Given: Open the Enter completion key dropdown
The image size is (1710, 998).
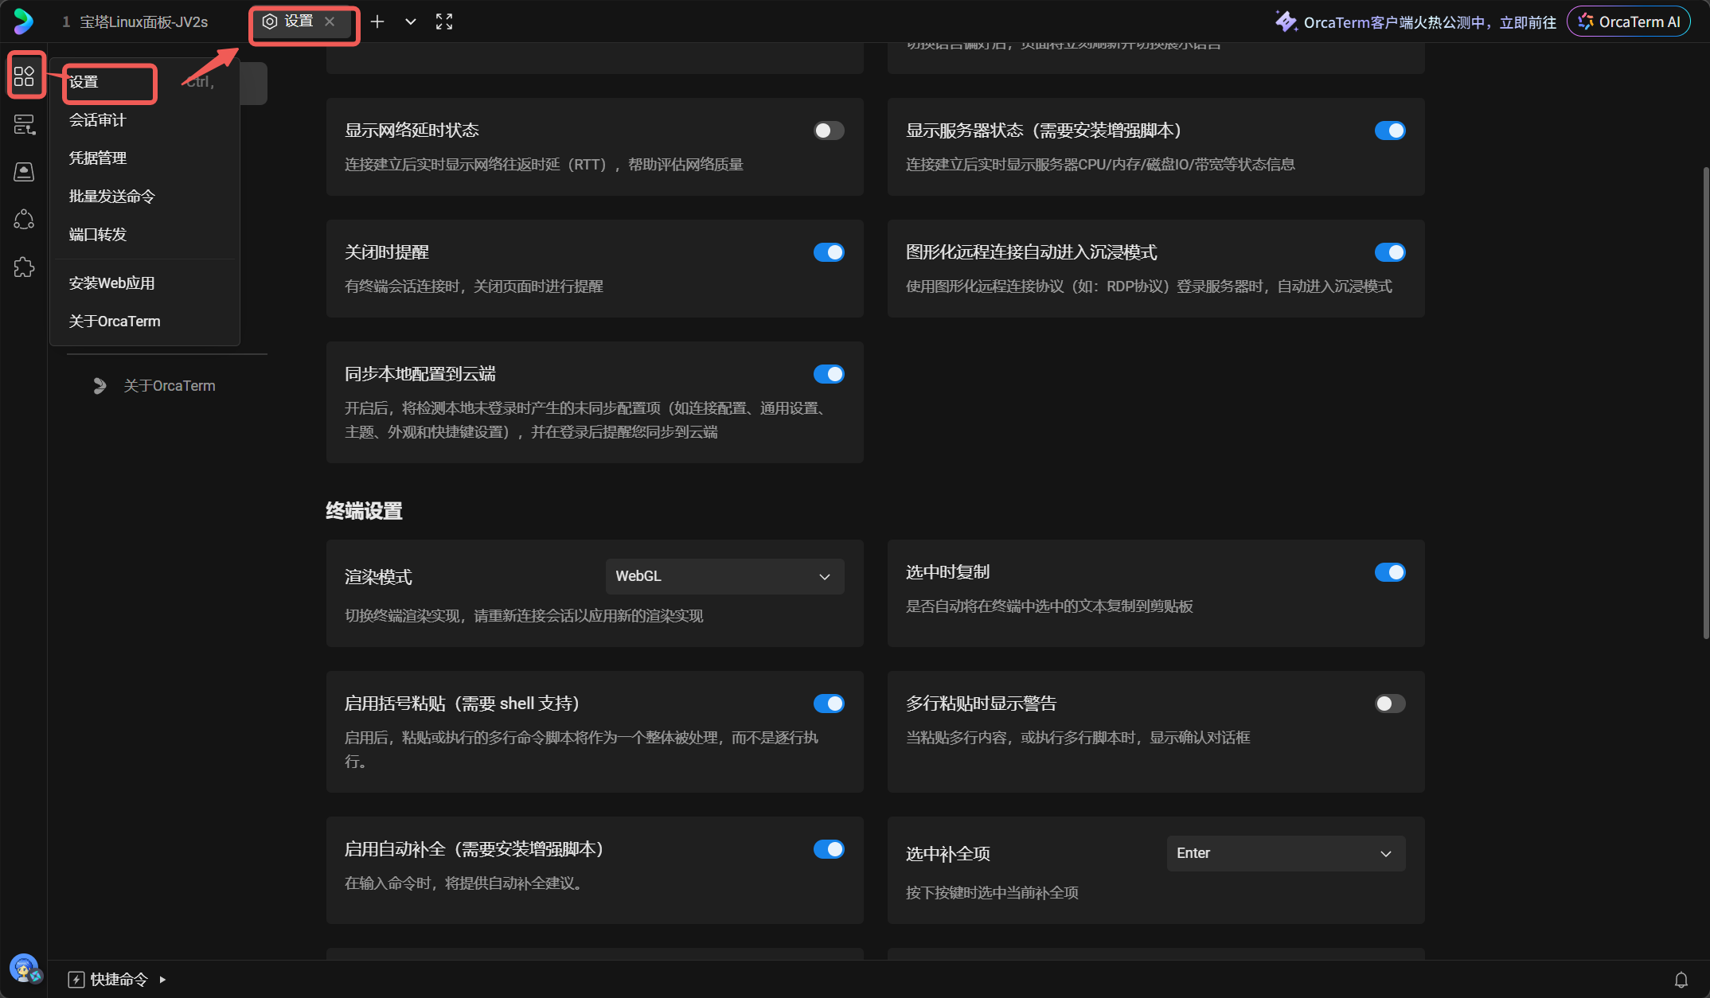Looking at the screenshot, I should [x=1286, y=853].
